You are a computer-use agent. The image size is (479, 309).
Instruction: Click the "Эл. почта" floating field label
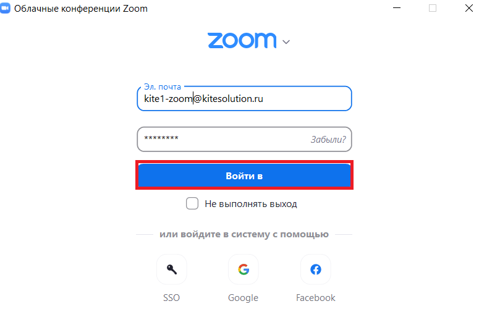tap(163, 87)
